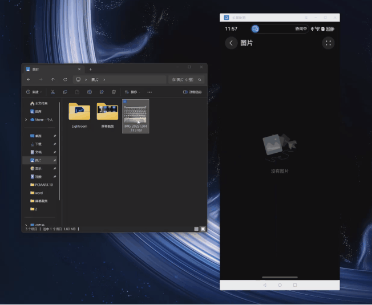Tap the back arrow in phone gallery

(231, 43)
